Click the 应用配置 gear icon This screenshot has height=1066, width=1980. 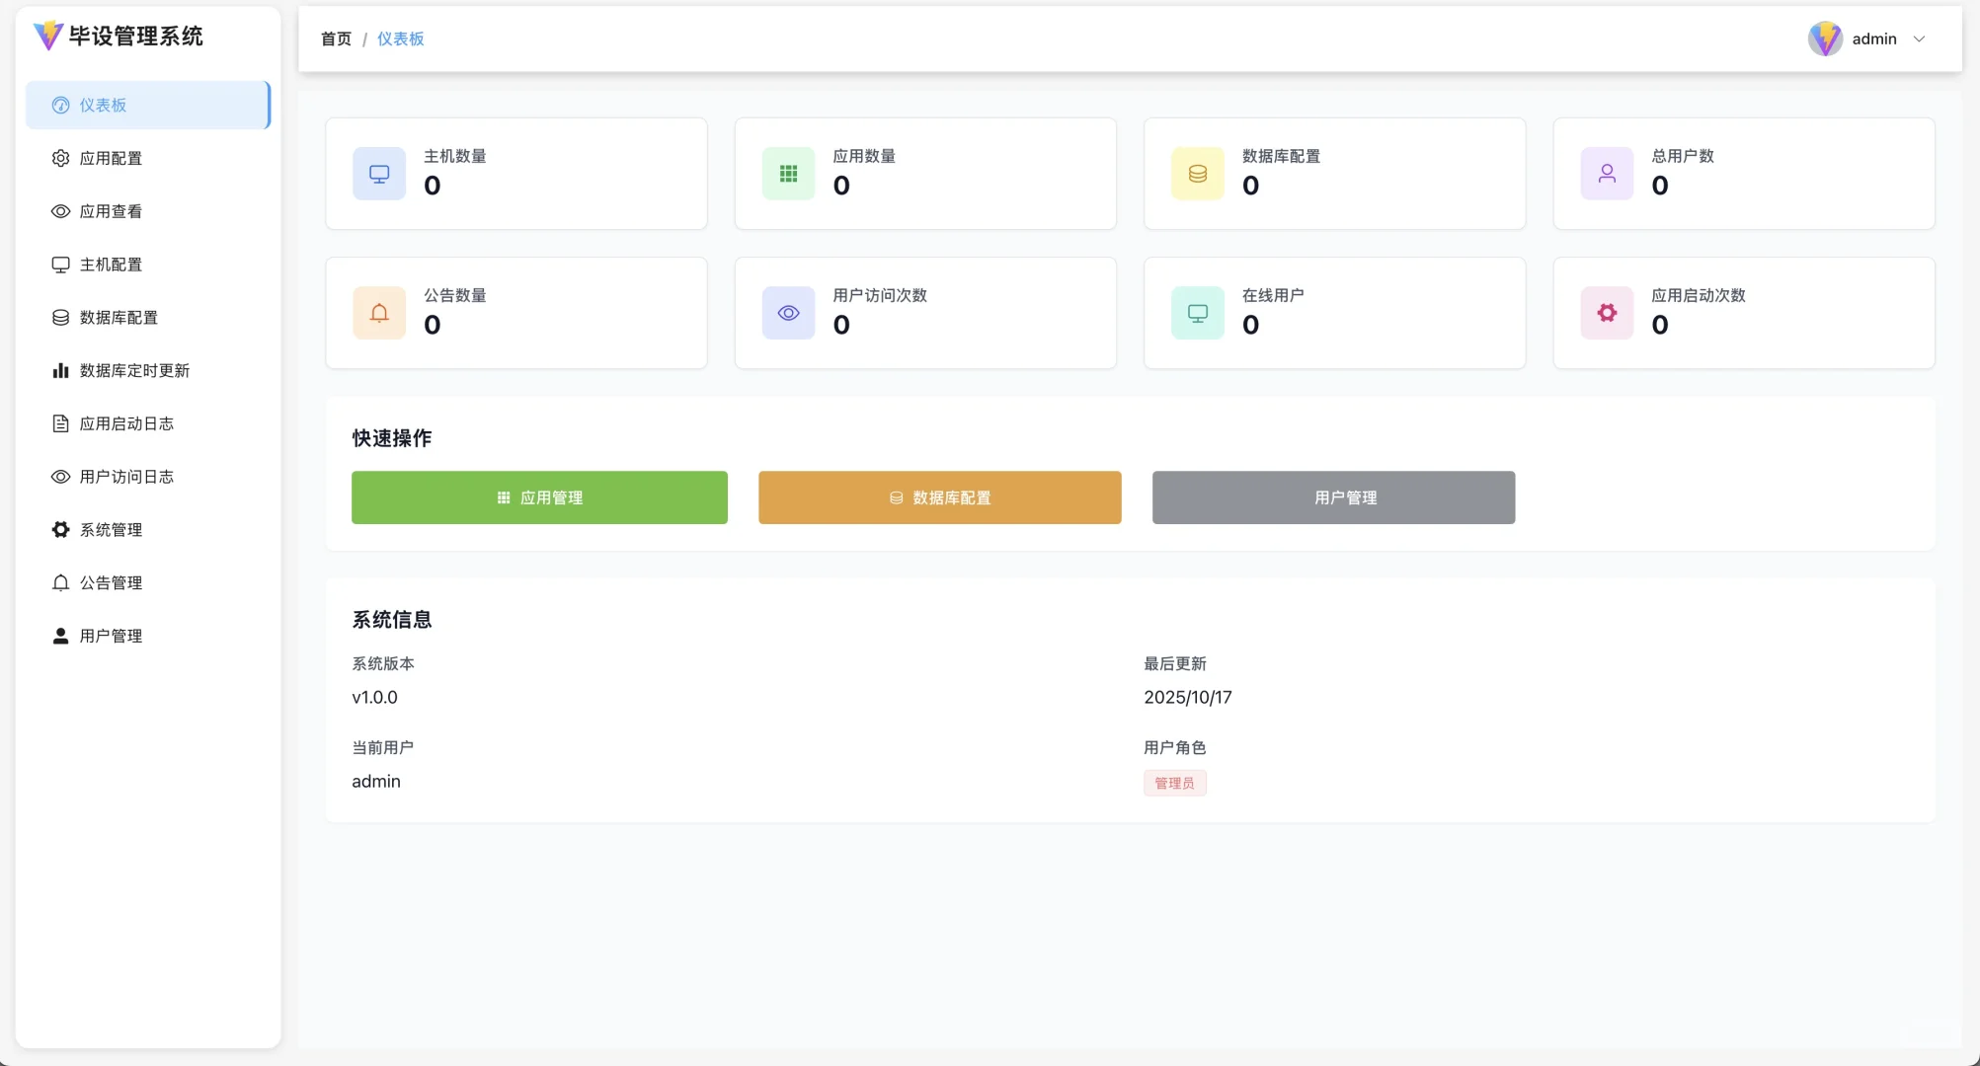[60, 158]
